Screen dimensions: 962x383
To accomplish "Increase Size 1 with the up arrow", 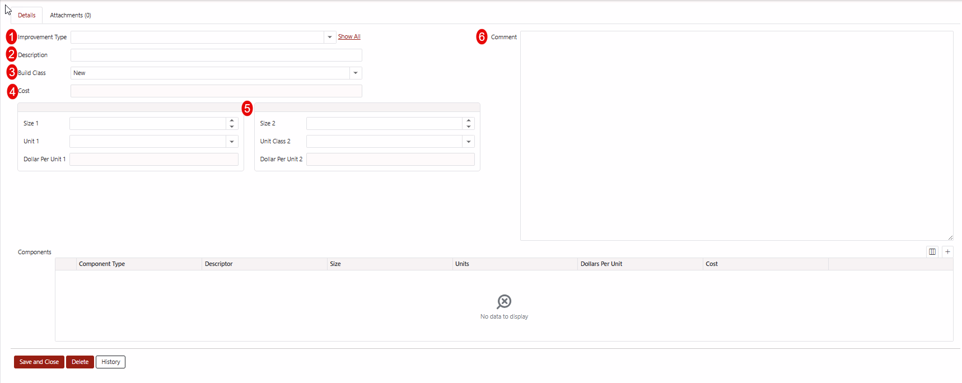I will pyautogui.click(x=232, y=120).
